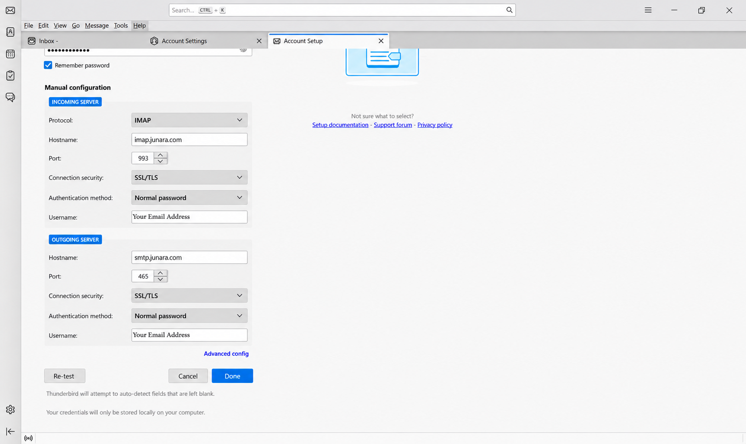The height and width of the screenshot is (444, 746).
Task: Increase the incoming port 993 value
Action: [161, 155]
